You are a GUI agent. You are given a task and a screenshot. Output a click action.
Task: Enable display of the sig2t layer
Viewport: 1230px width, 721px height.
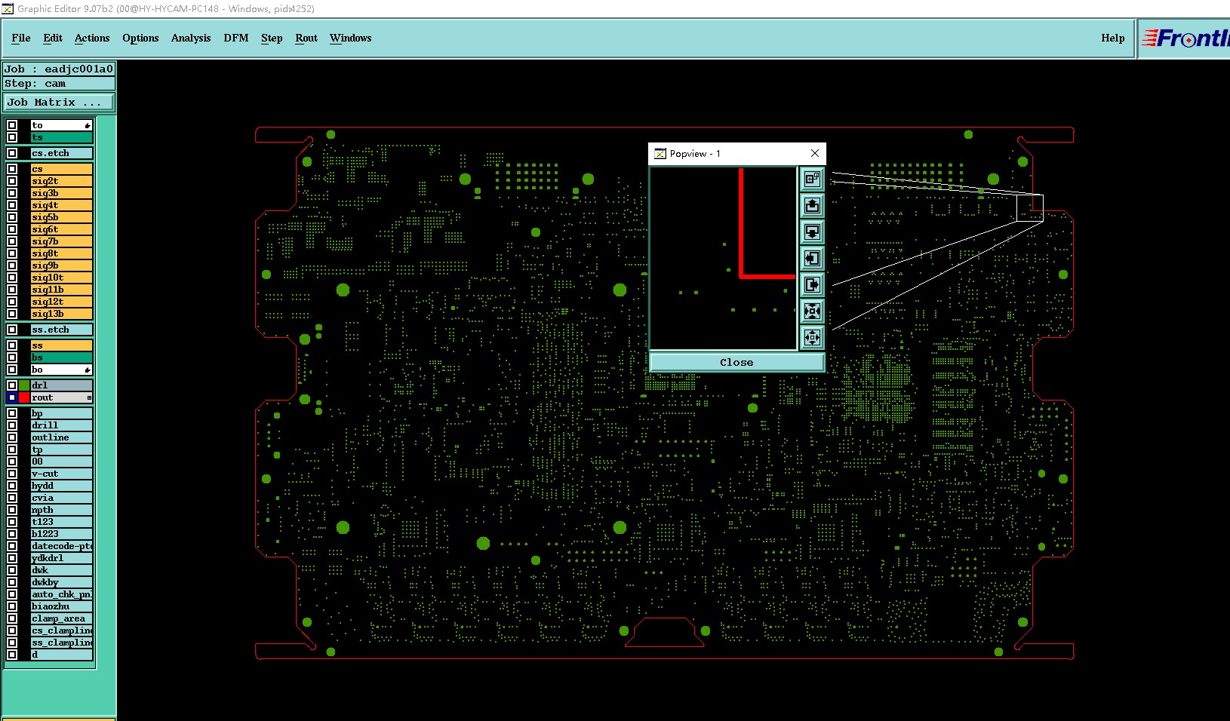click(x=12, y=181)
